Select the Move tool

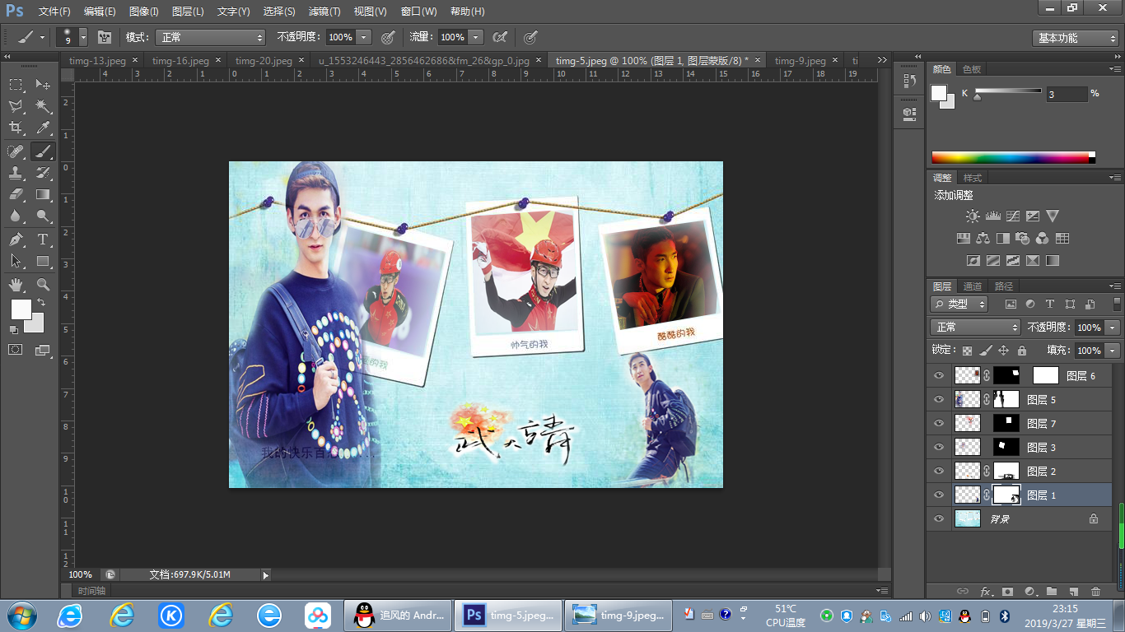click(x=43, y=85)
